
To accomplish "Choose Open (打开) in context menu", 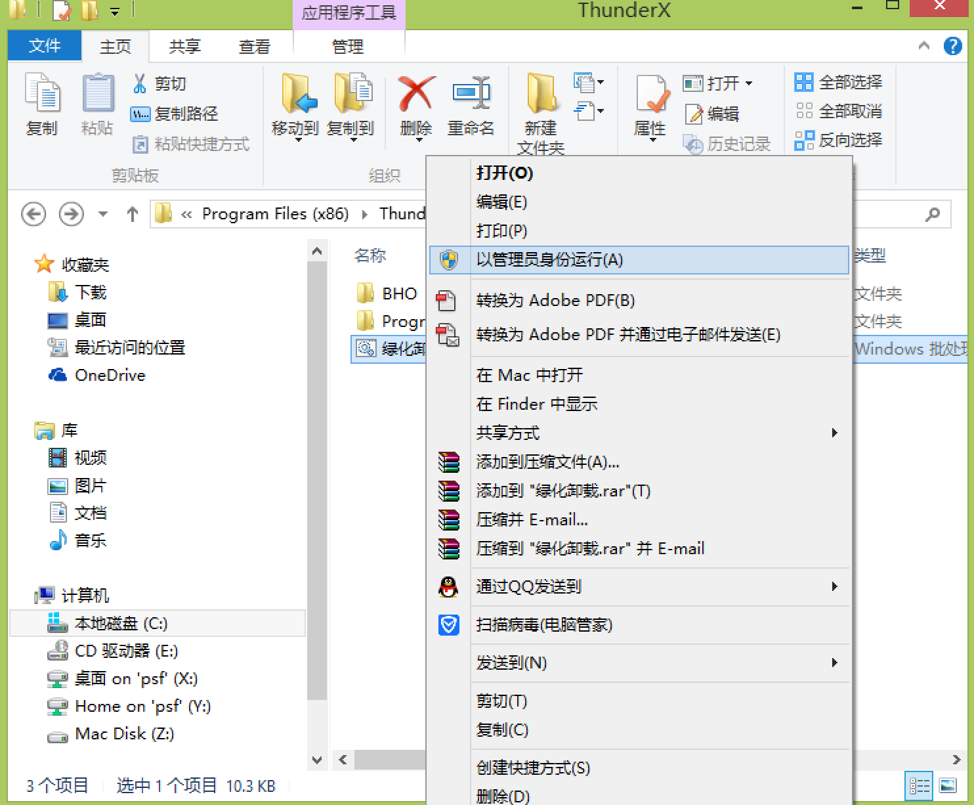I will (x=639, y=173).
